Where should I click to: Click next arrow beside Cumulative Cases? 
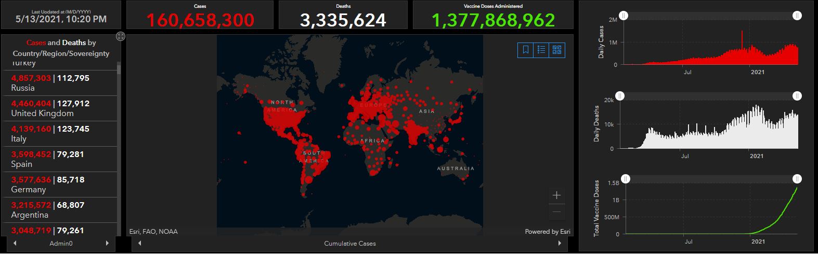click(560, 243)
